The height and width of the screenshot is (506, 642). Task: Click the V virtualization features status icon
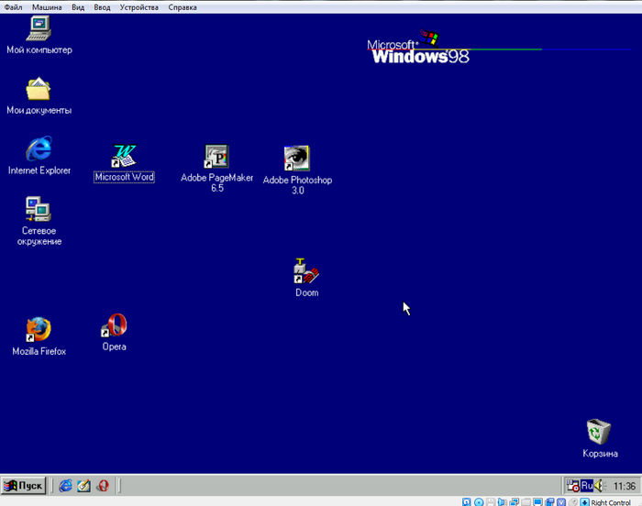click(x=561, y=502)
